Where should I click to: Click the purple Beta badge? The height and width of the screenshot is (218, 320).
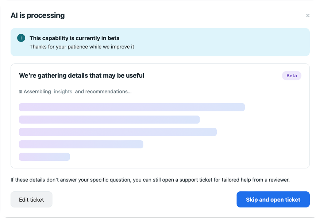pos(292,76)
